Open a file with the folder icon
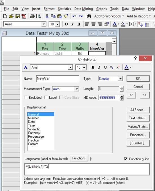This screenshot has height=191, width=155. pyautogui.click(x=11, y=16)
